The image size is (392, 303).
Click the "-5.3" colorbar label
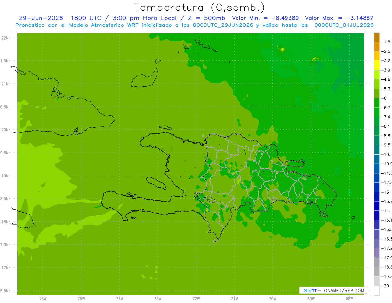coord(386,89)
